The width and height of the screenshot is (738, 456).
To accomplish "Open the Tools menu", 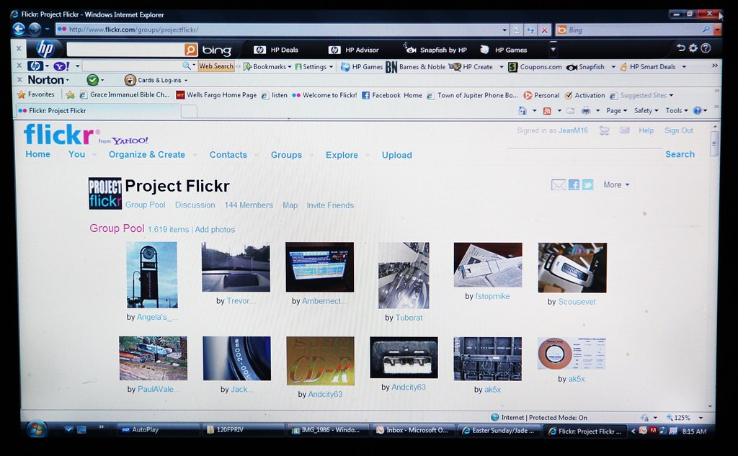I will [x=676, y=111].
